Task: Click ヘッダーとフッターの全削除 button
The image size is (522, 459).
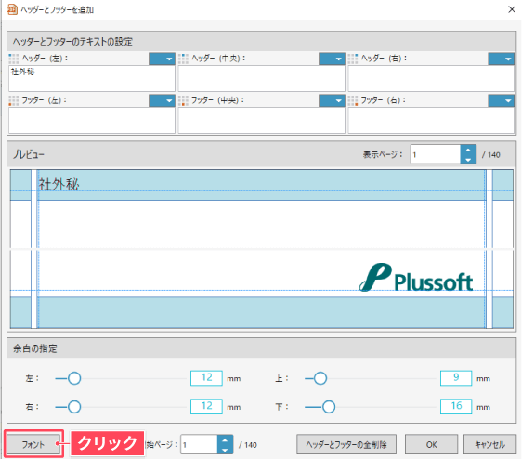Action: [346, 444]
